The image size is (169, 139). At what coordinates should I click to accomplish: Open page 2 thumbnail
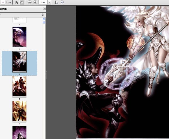coord(19,20)
